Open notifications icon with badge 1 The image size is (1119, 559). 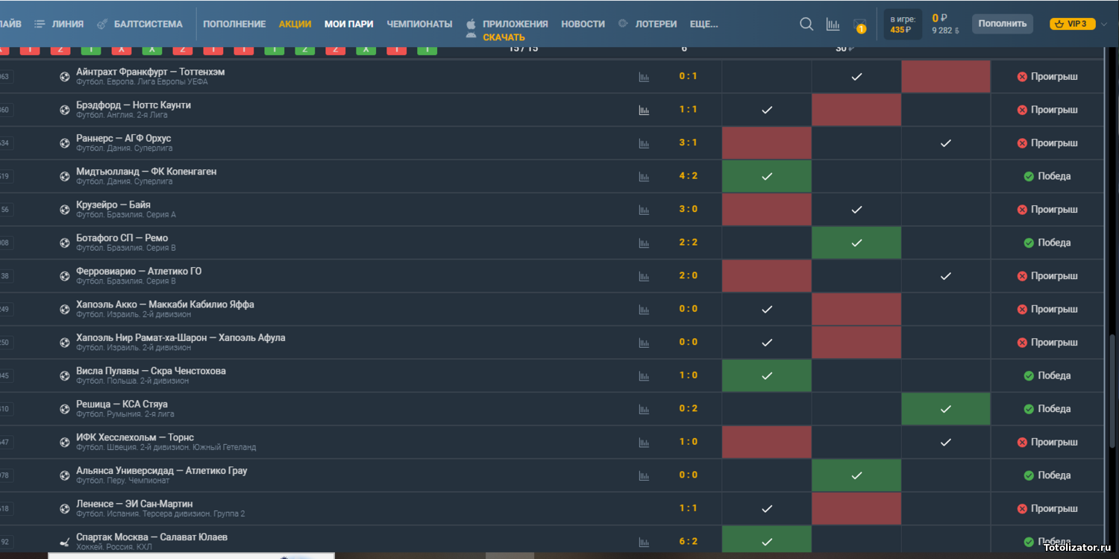tap(860, 25)
